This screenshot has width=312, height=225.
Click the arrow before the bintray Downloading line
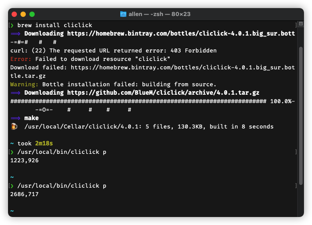16,34
